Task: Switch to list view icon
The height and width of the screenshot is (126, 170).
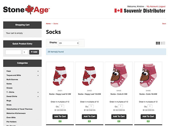Action: [163, 43]
